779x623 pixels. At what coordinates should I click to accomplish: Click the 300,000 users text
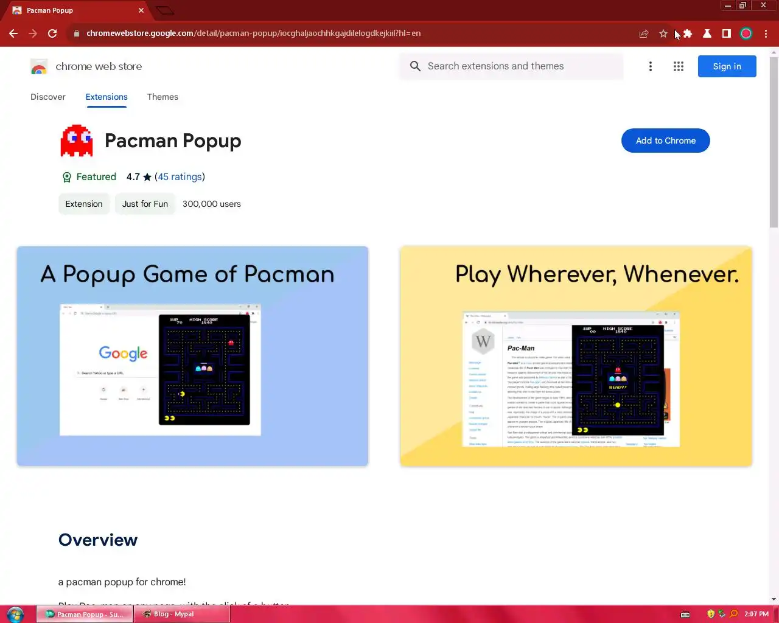212,204
